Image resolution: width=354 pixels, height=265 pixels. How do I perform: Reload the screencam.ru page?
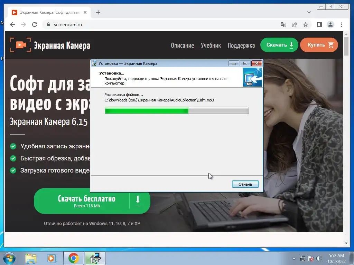[35, 24]
